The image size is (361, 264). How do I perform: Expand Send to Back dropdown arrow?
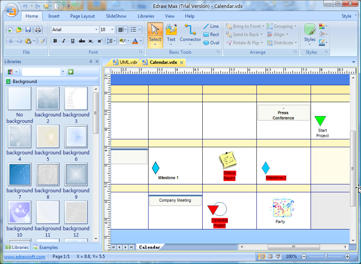262,34
